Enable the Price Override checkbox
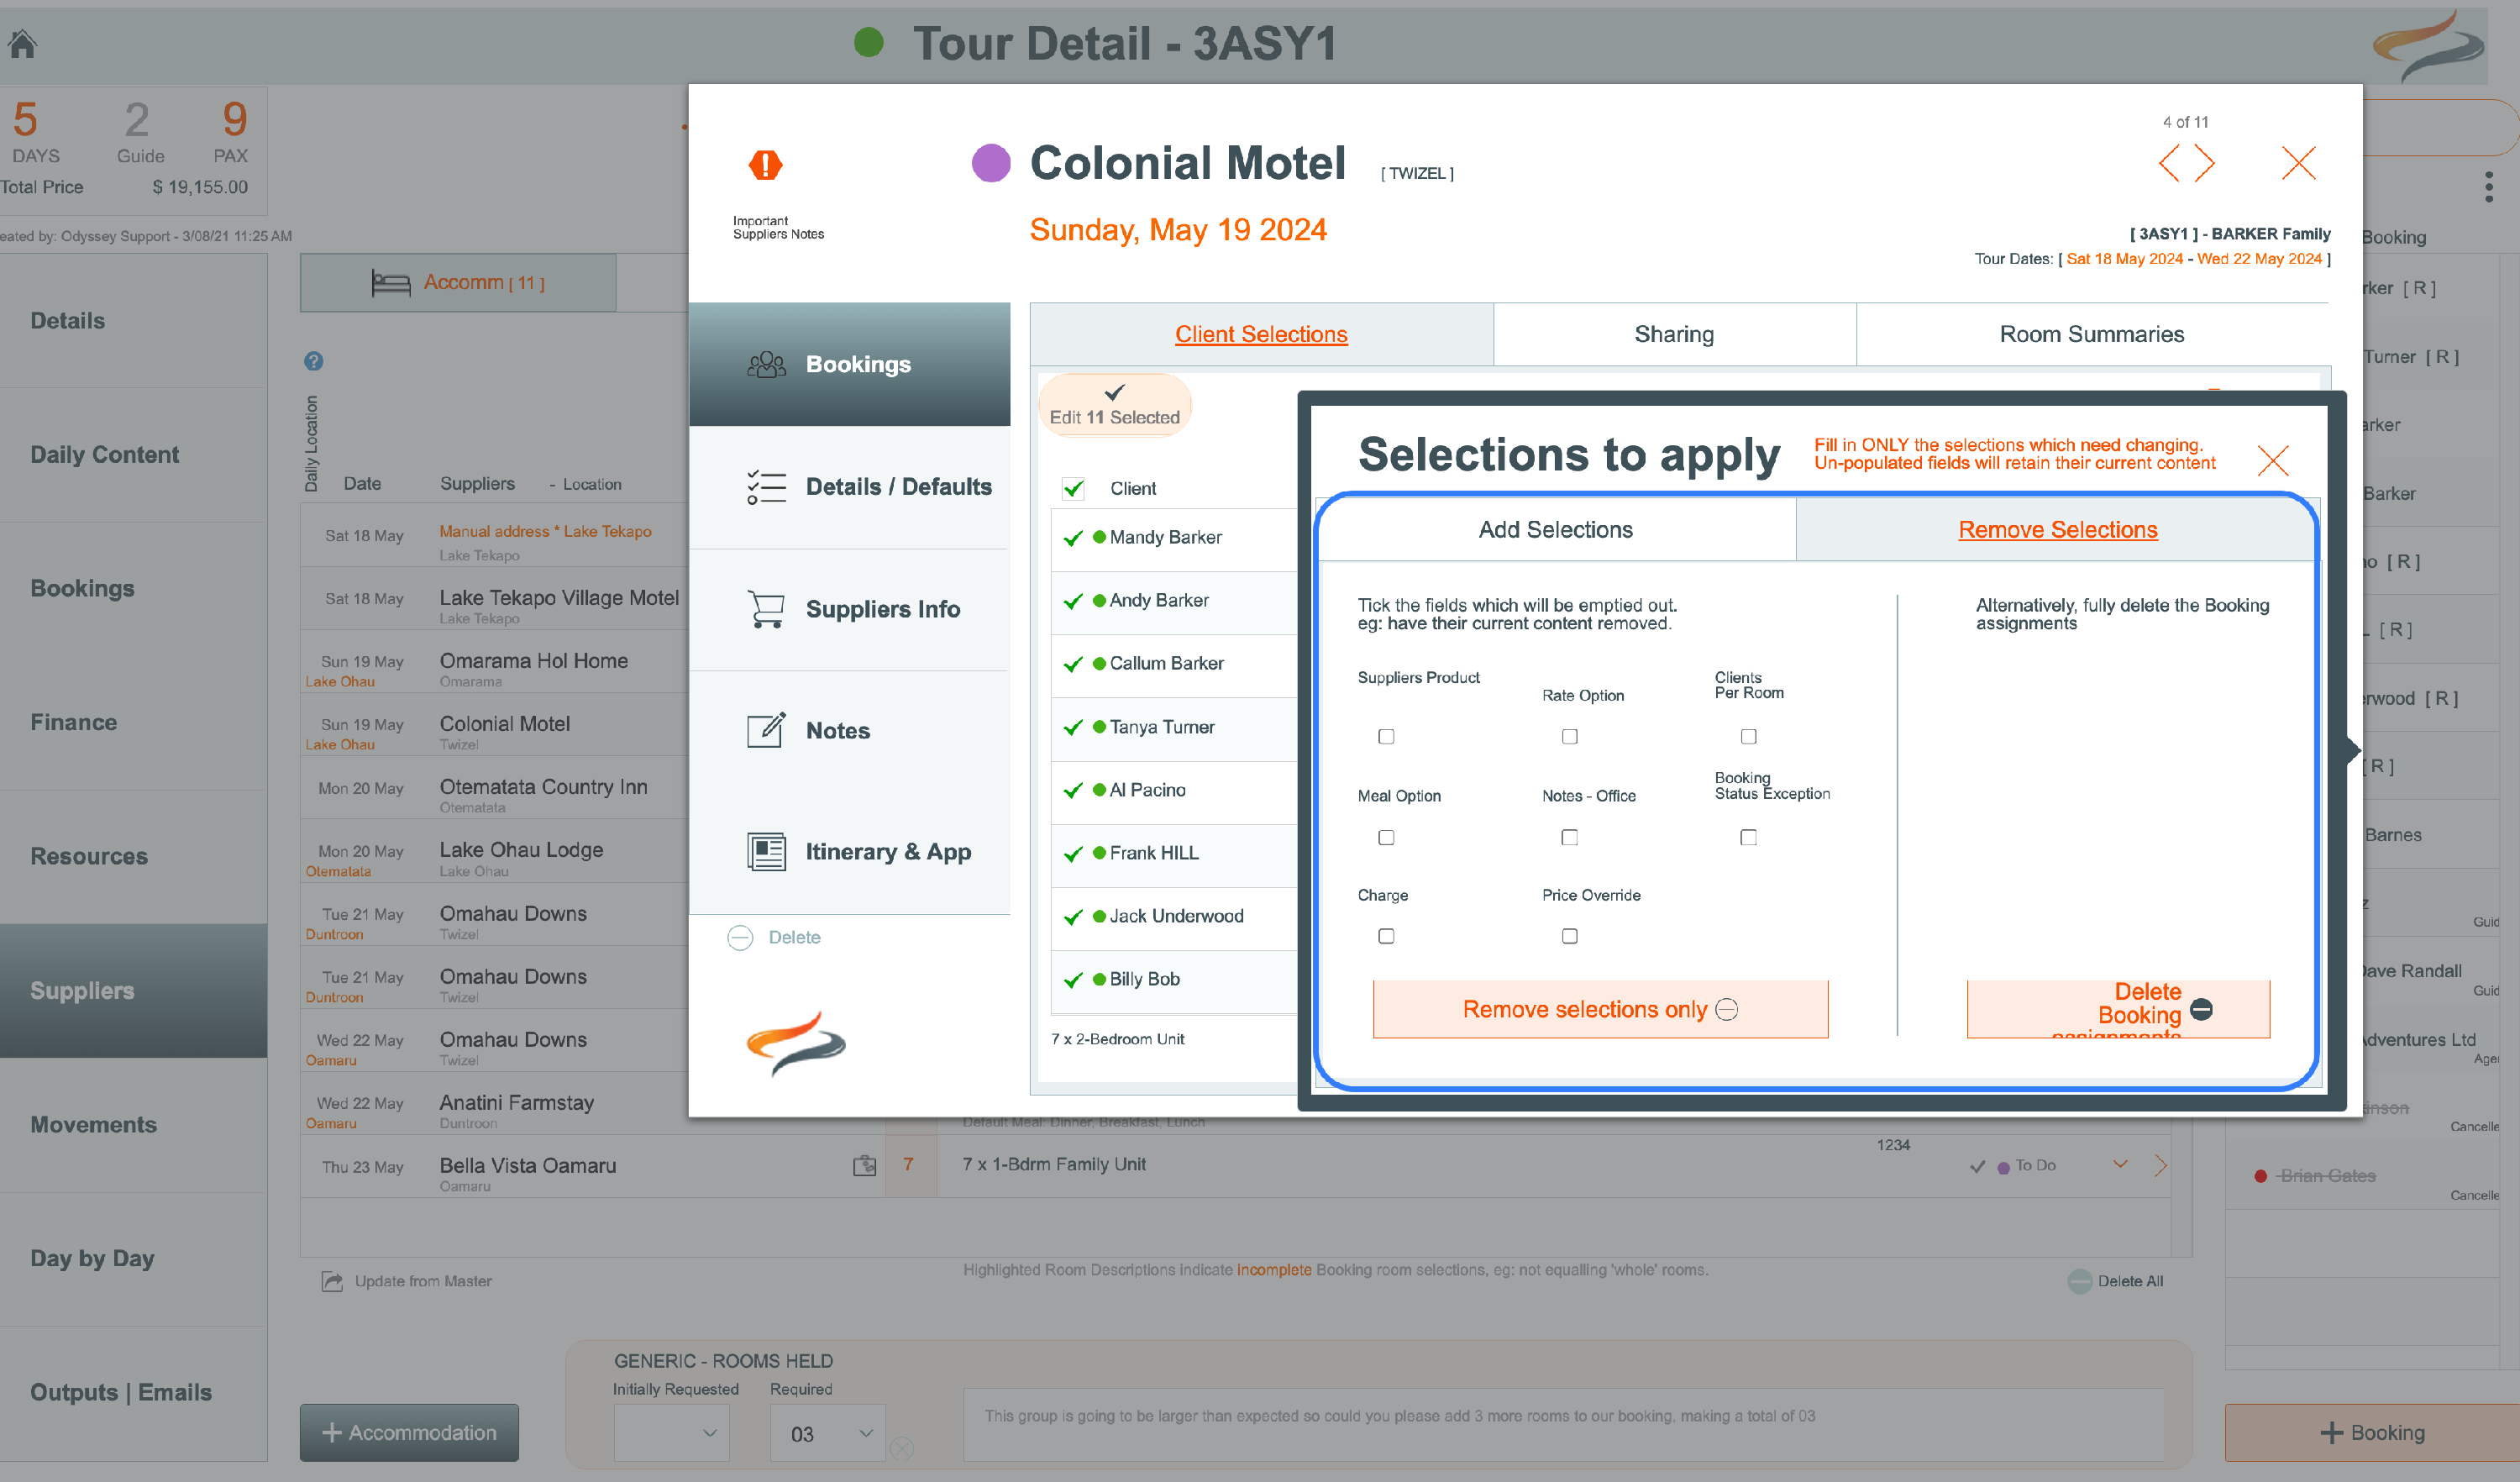2520x1482 pixels. click(x=1569, y=936)
